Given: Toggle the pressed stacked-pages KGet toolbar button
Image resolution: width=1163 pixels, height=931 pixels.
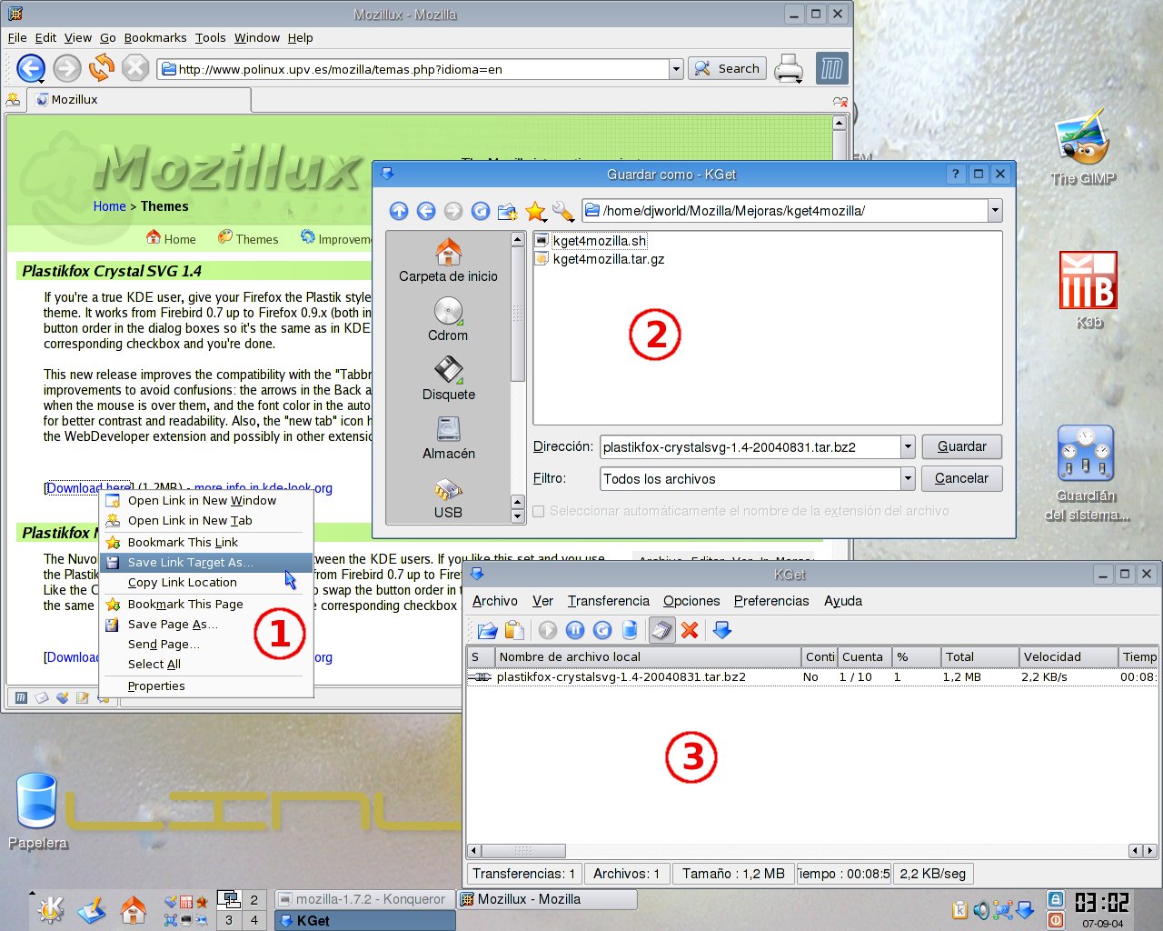Looking at the screenshot, I should (x=662, y=630).
